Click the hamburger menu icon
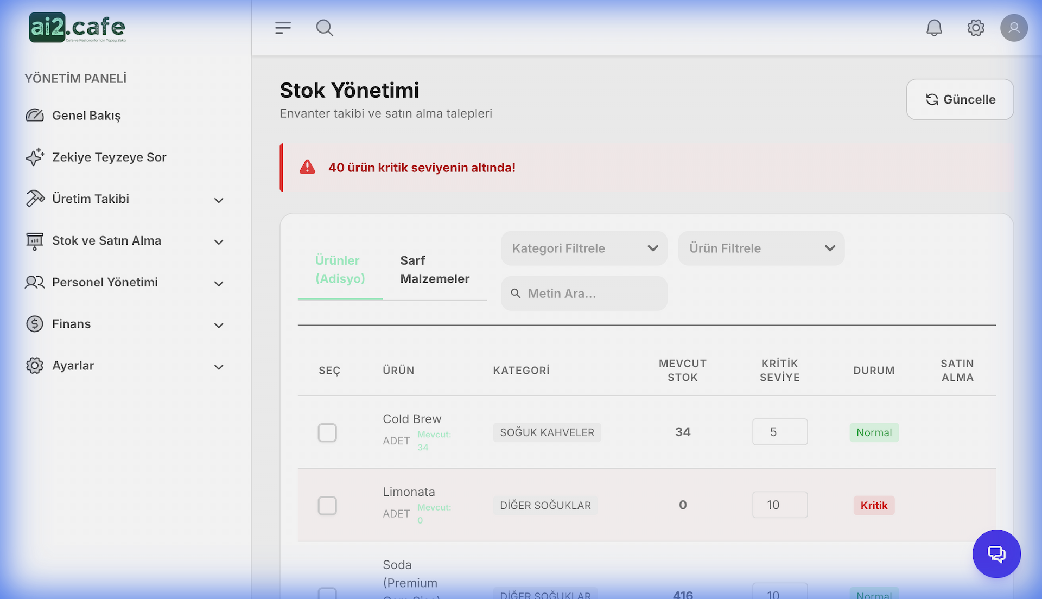The image size is (1042, 599). [x=283, y=28]
